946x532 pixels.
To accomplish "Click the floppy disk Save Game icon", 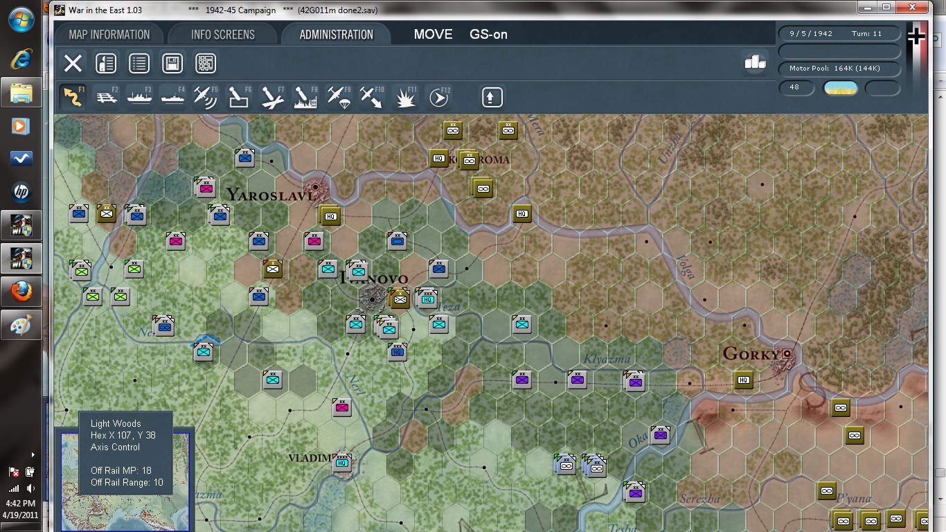I will [172, 64].
